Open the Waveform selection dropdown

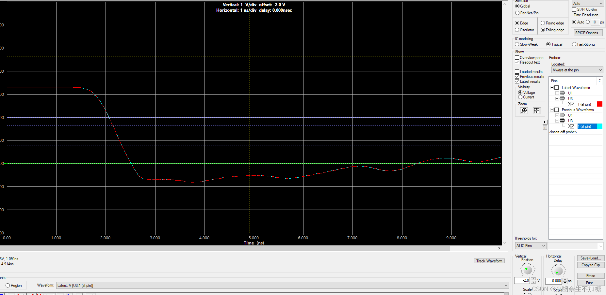[283, 286]
